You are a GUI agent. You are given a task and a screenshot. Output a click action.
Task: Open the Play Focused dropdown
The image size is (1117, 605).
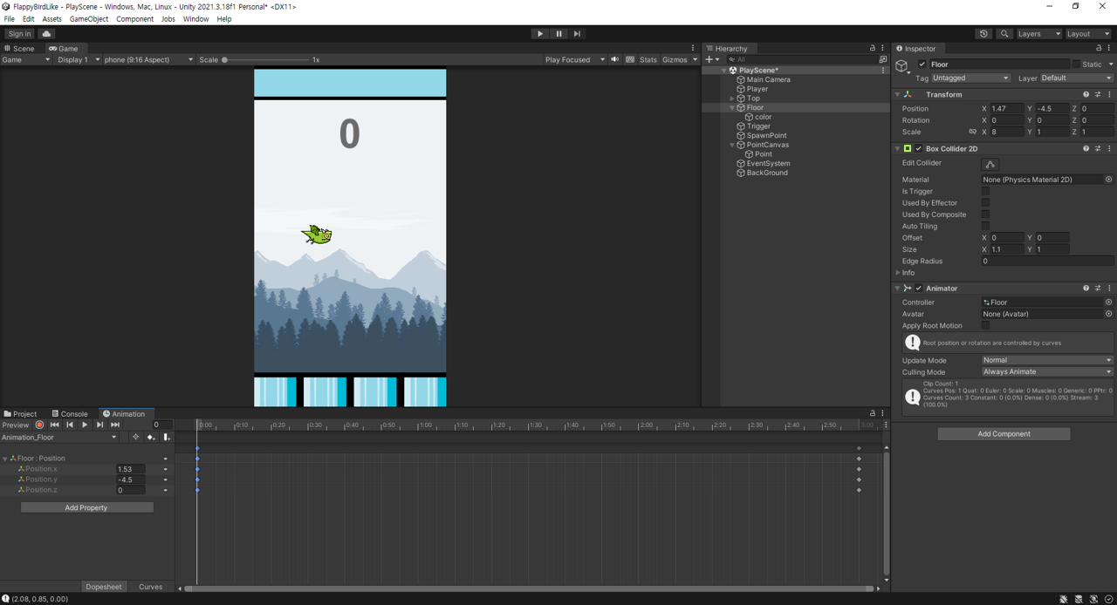pos(574,60)
